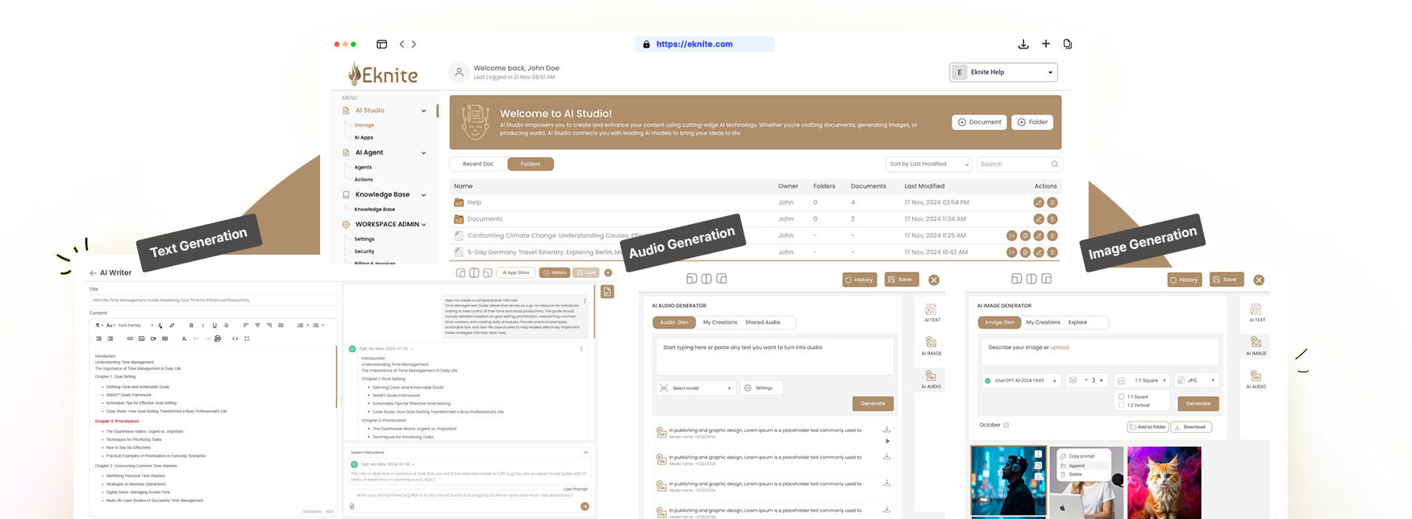This screenshot has height=519, width=1412.
Task: Toggle the October checkbox
Action: tap(1006, 425)
